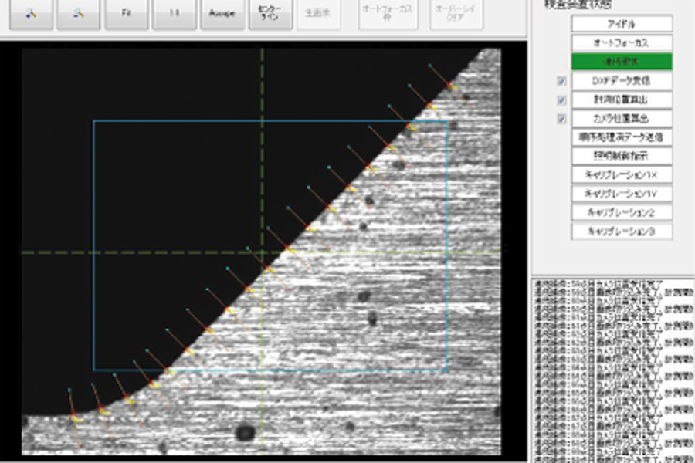695x463 pixels.
Task: Toggle checkbox beside 計測位置算出
Action: [x=561, y=100]
